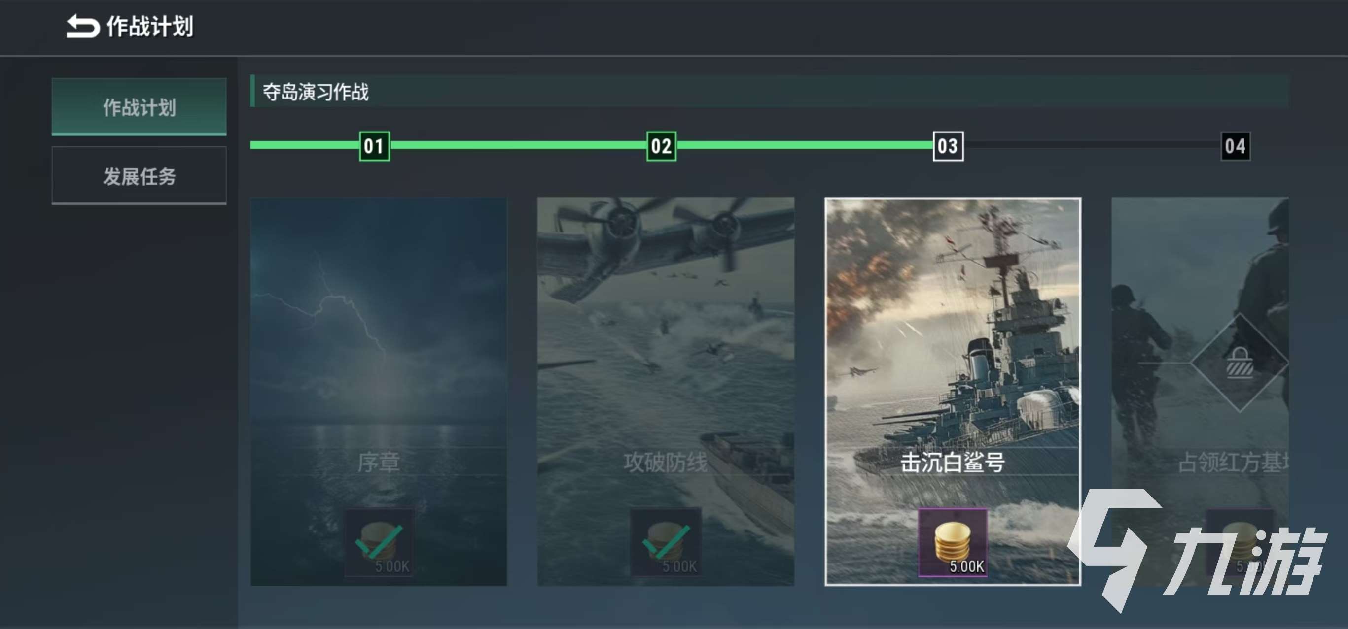This screenshot has width=1348, height=629.
Task: Open the gold coin reward on 击沉白鲨号
Action: click(x=953, y=542)
